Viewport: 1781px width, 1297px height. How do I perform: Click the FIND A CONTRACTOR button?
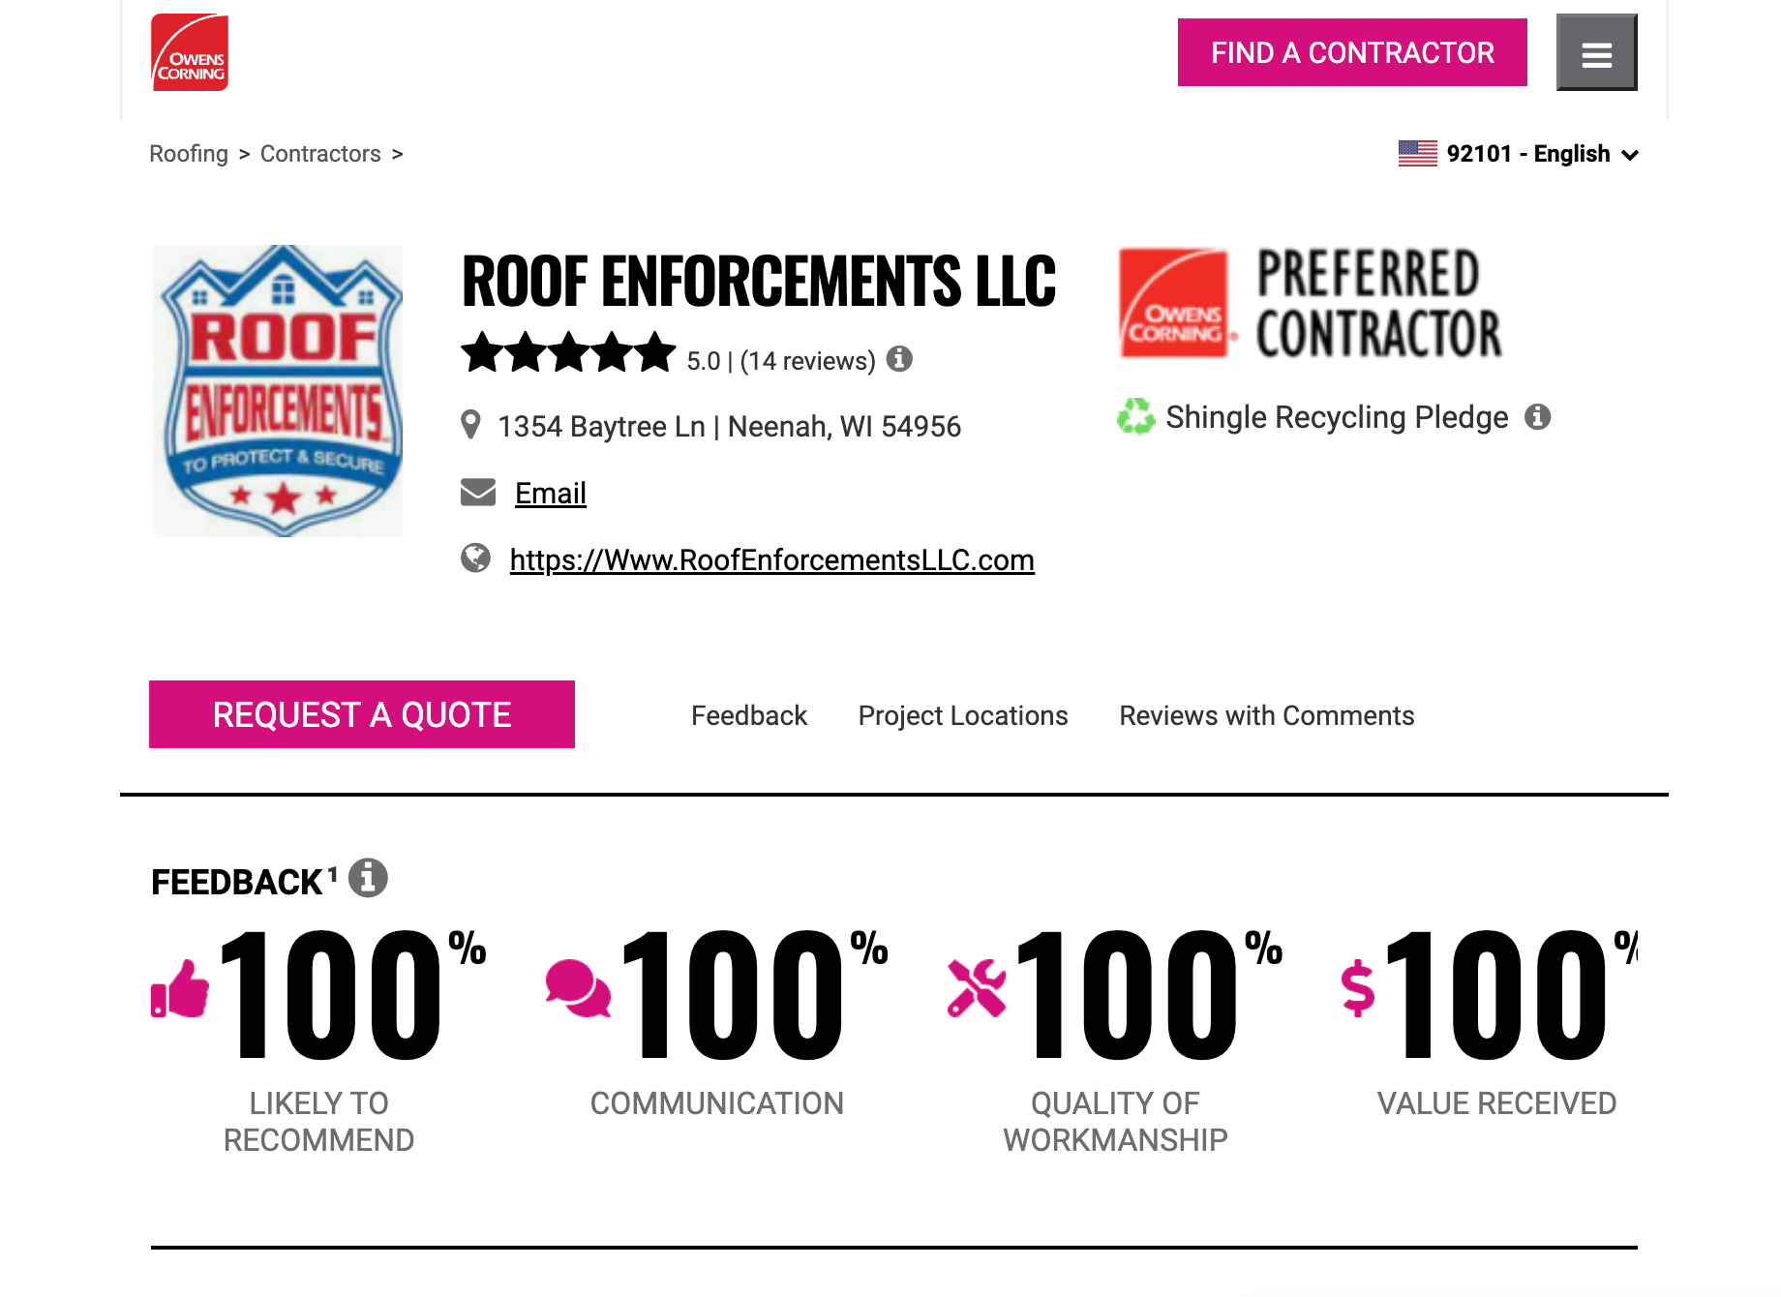(x=1352, y=52)
